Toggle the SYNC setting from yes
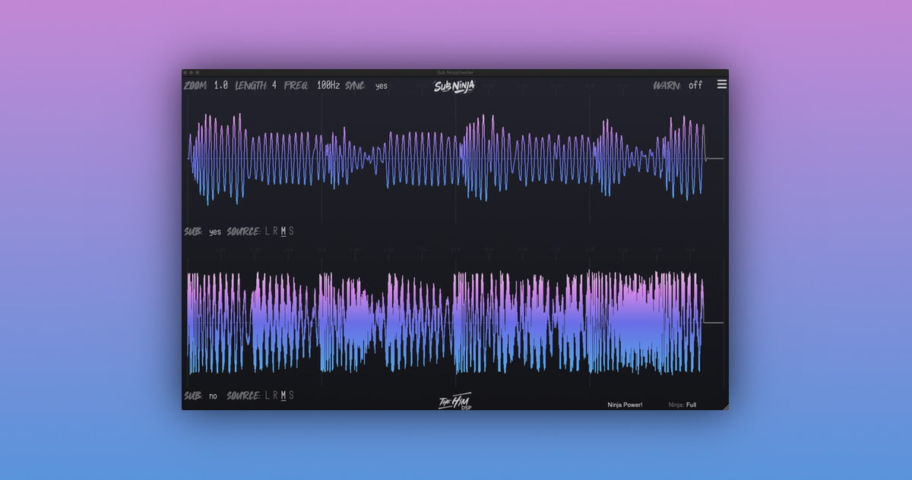Screen dimensions: 912x480 381,86
